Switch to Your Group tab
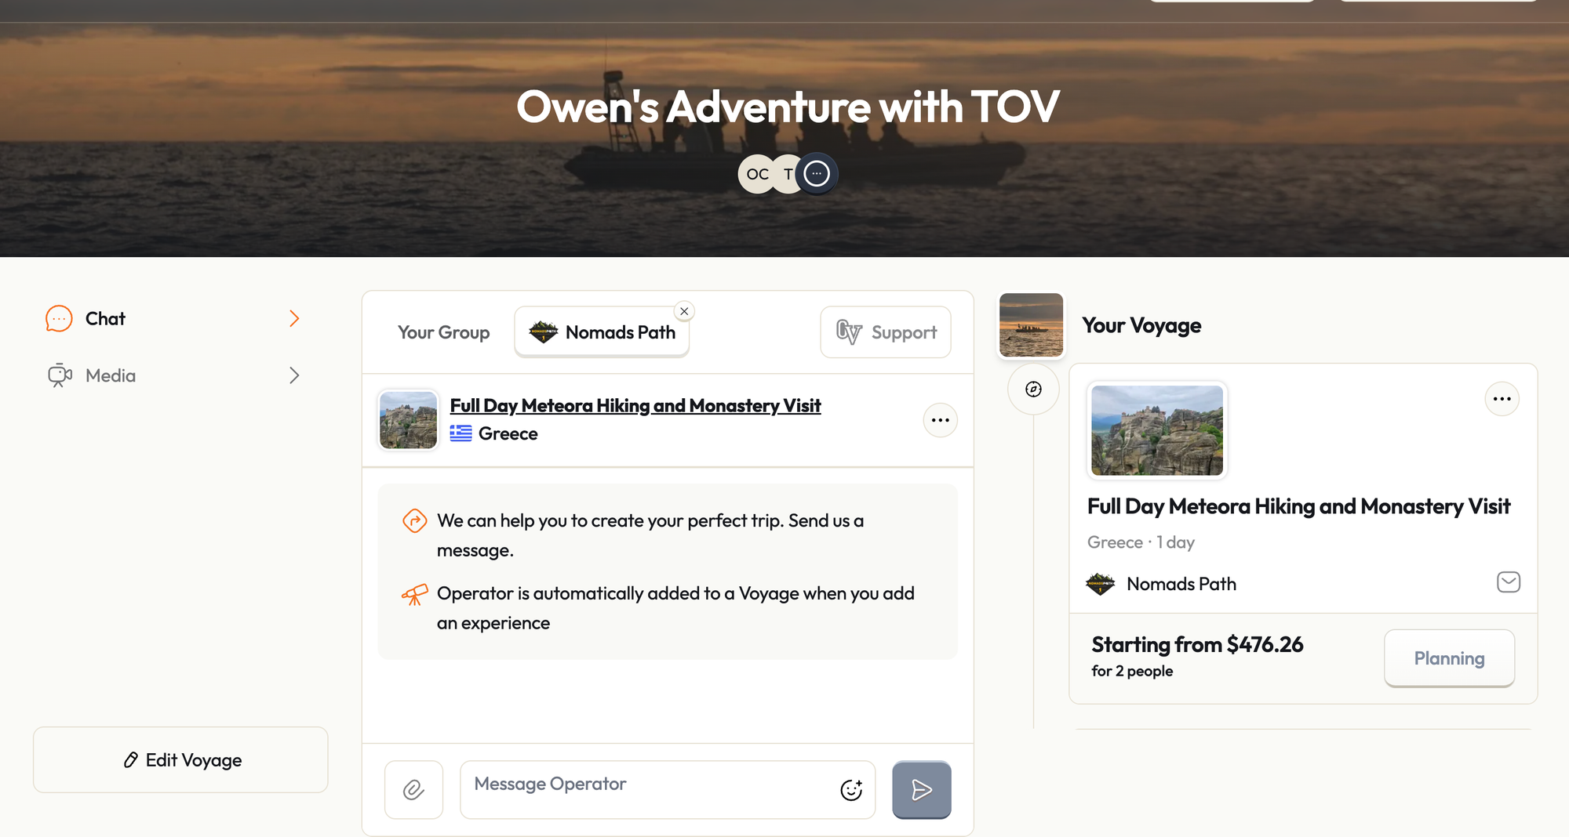 [443, 332]
